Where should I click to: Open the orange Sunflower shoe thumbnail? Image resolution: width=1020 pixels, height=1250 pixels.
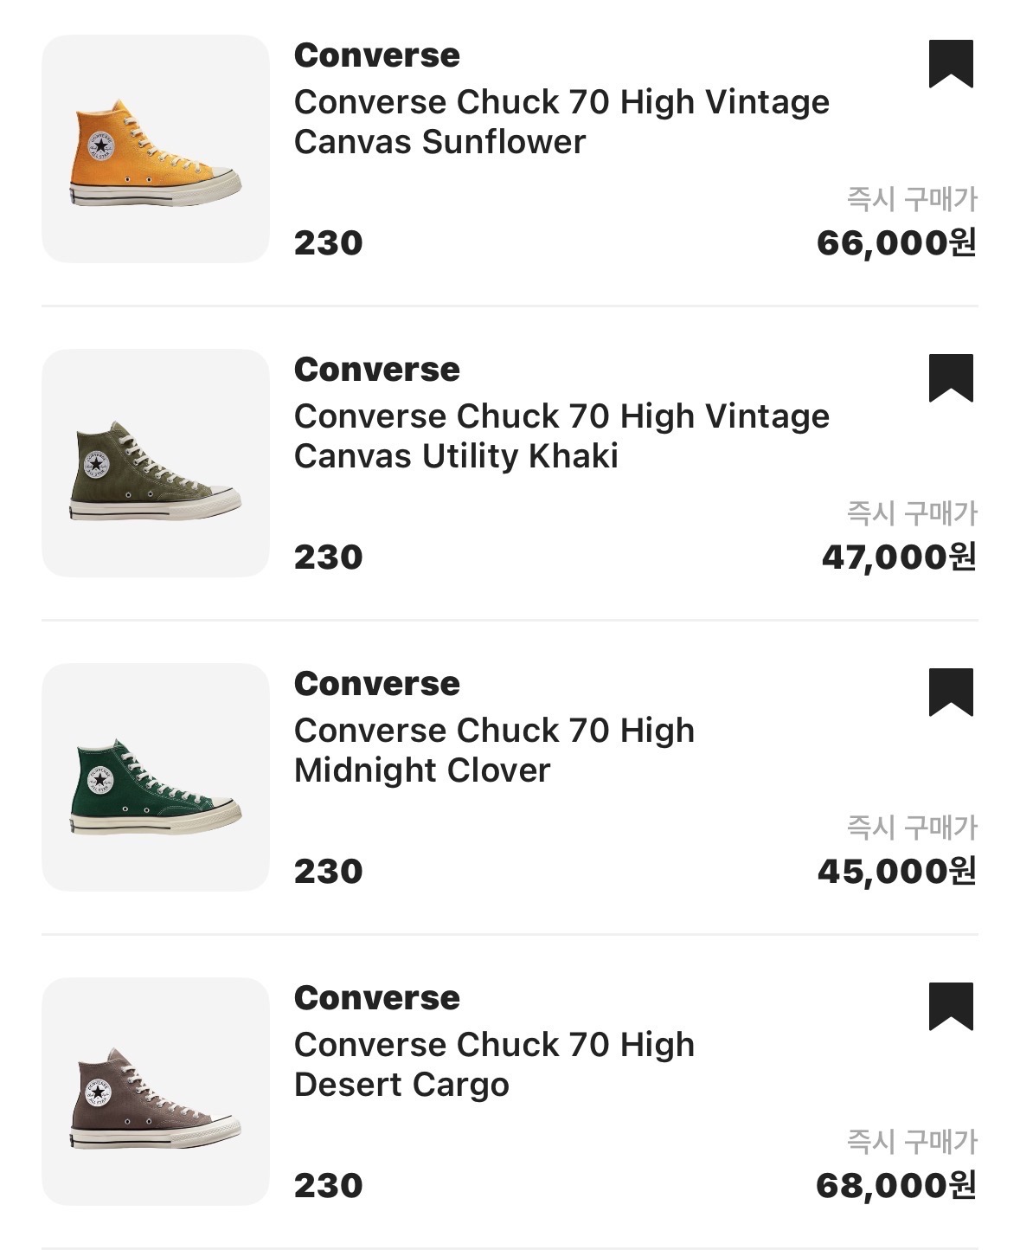156,149
